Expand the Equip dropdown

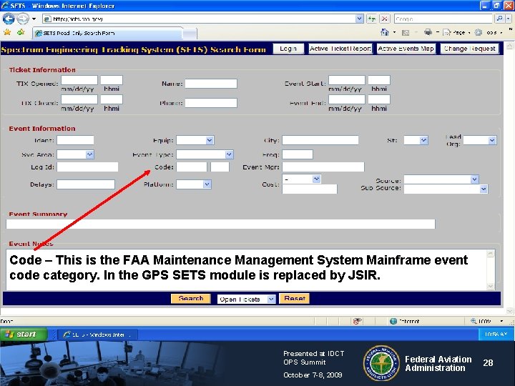coord(210,140)
